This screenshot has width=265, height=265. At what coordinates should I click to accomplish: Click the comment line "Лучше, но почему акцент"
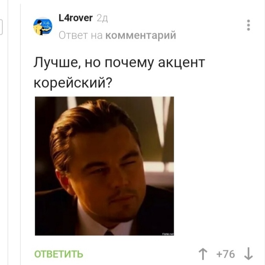119,63
